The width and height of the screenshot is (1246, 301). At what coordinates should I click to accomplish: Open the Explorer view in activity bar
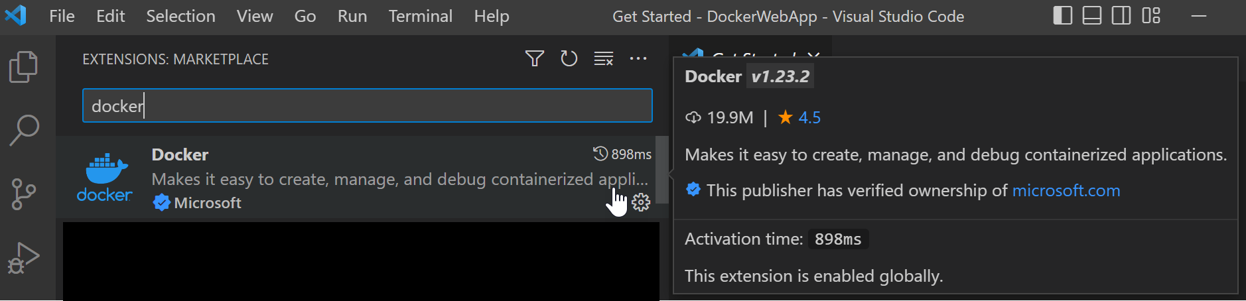pos(24,67)
